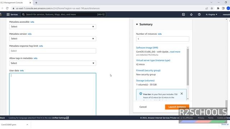Click Summary scrollbar down arrow
Screen dimensions: 230x129
188,99
